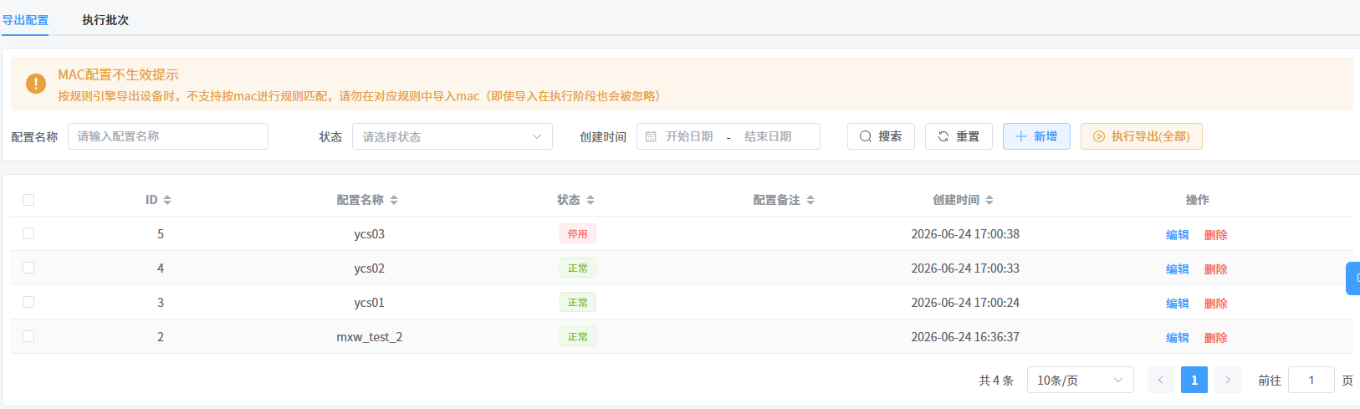1360x409 pixels.
Task: Edit the mxw_test_2 configuration
Action: click(x=1178, y=338)
